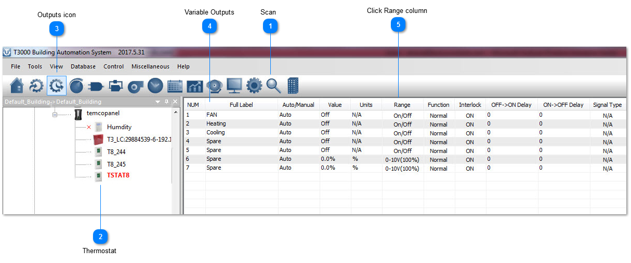Open the alarm bell toolbar icon

[x=215, y=86]
